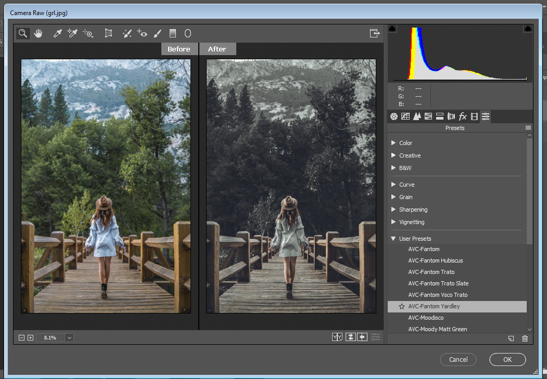
Task: Select the White Balance eyedropper tool
Action: pos(57,33)
